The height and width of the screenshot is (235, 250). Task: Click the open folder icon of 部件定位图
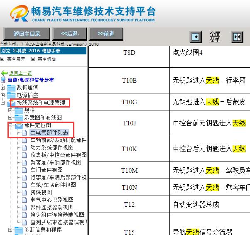pyautogui.click(x=19, y=125)
